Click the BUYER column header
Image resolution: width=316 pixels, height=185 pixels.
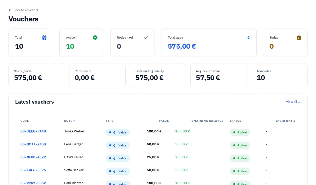coord(69,121)
